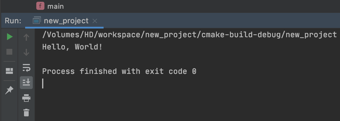The width and height of the screenshot is (340, 121).
Task: Click the cmake-build-debug executable path line
Action: (189, 35)
